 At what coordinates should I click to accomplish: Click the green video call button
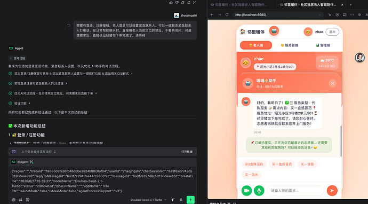pos(246,190)
